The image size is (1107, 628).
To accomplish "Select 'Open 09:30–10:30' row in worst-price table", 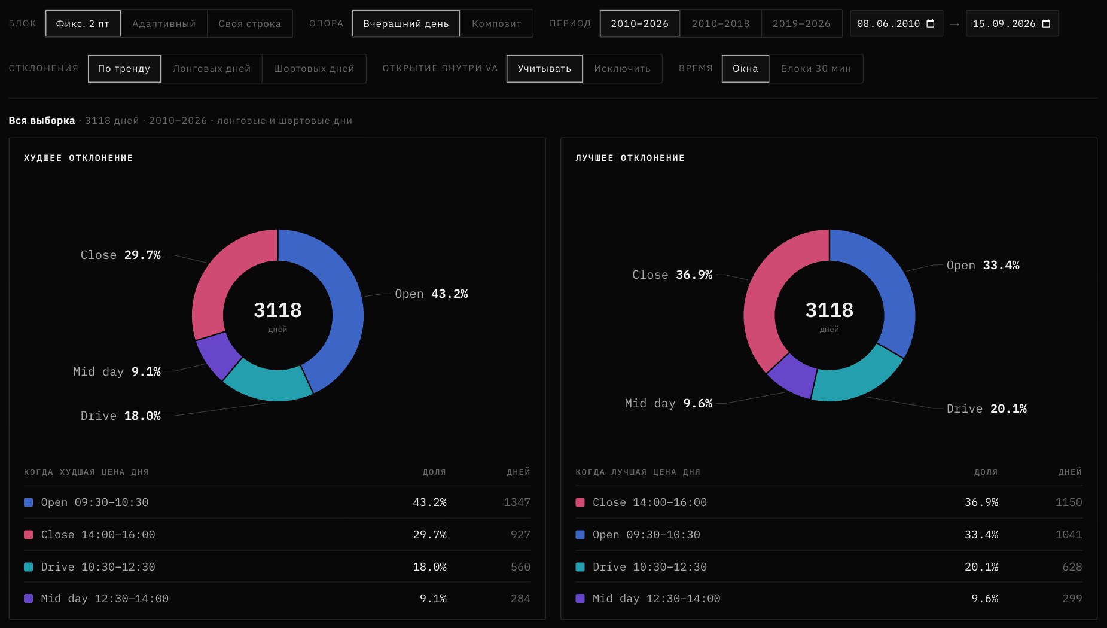I will (277, 502).
